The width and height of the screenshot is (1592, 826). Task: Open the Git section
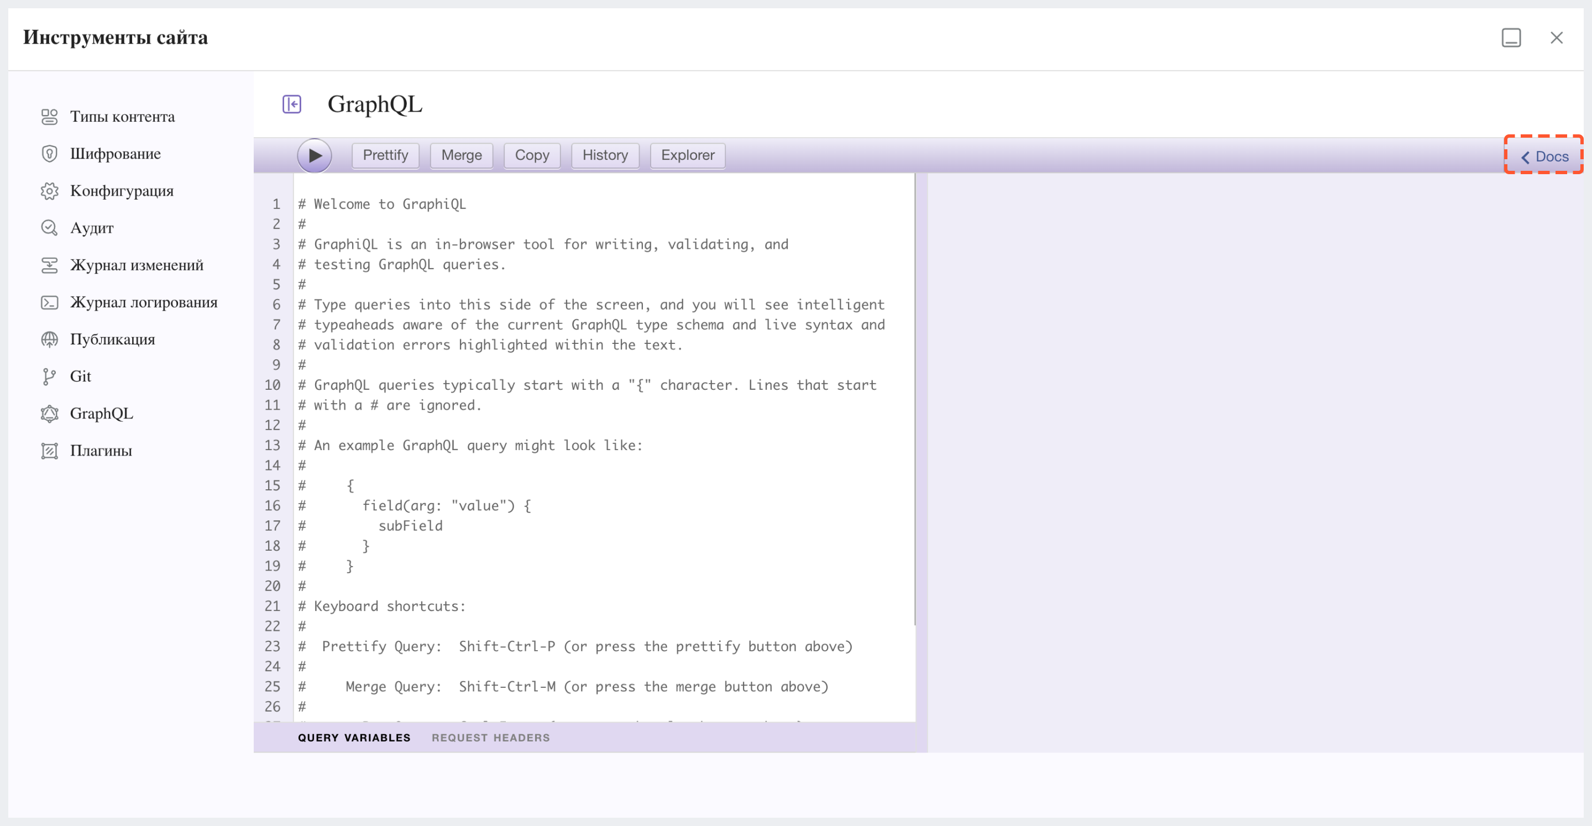coord(80,376)
